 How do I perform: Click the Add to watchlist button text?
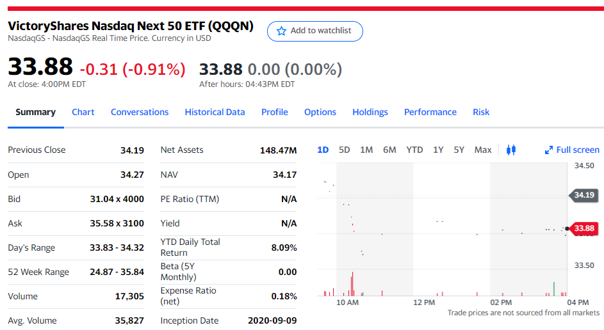(x=320, y=31)
